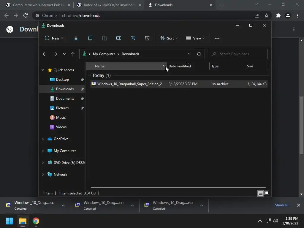Select Pictures in Quick access

tap(62, 108)
